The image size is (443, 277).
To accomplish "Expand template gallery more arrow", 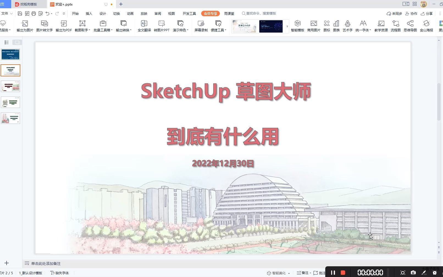I will (x=287, y=26).
